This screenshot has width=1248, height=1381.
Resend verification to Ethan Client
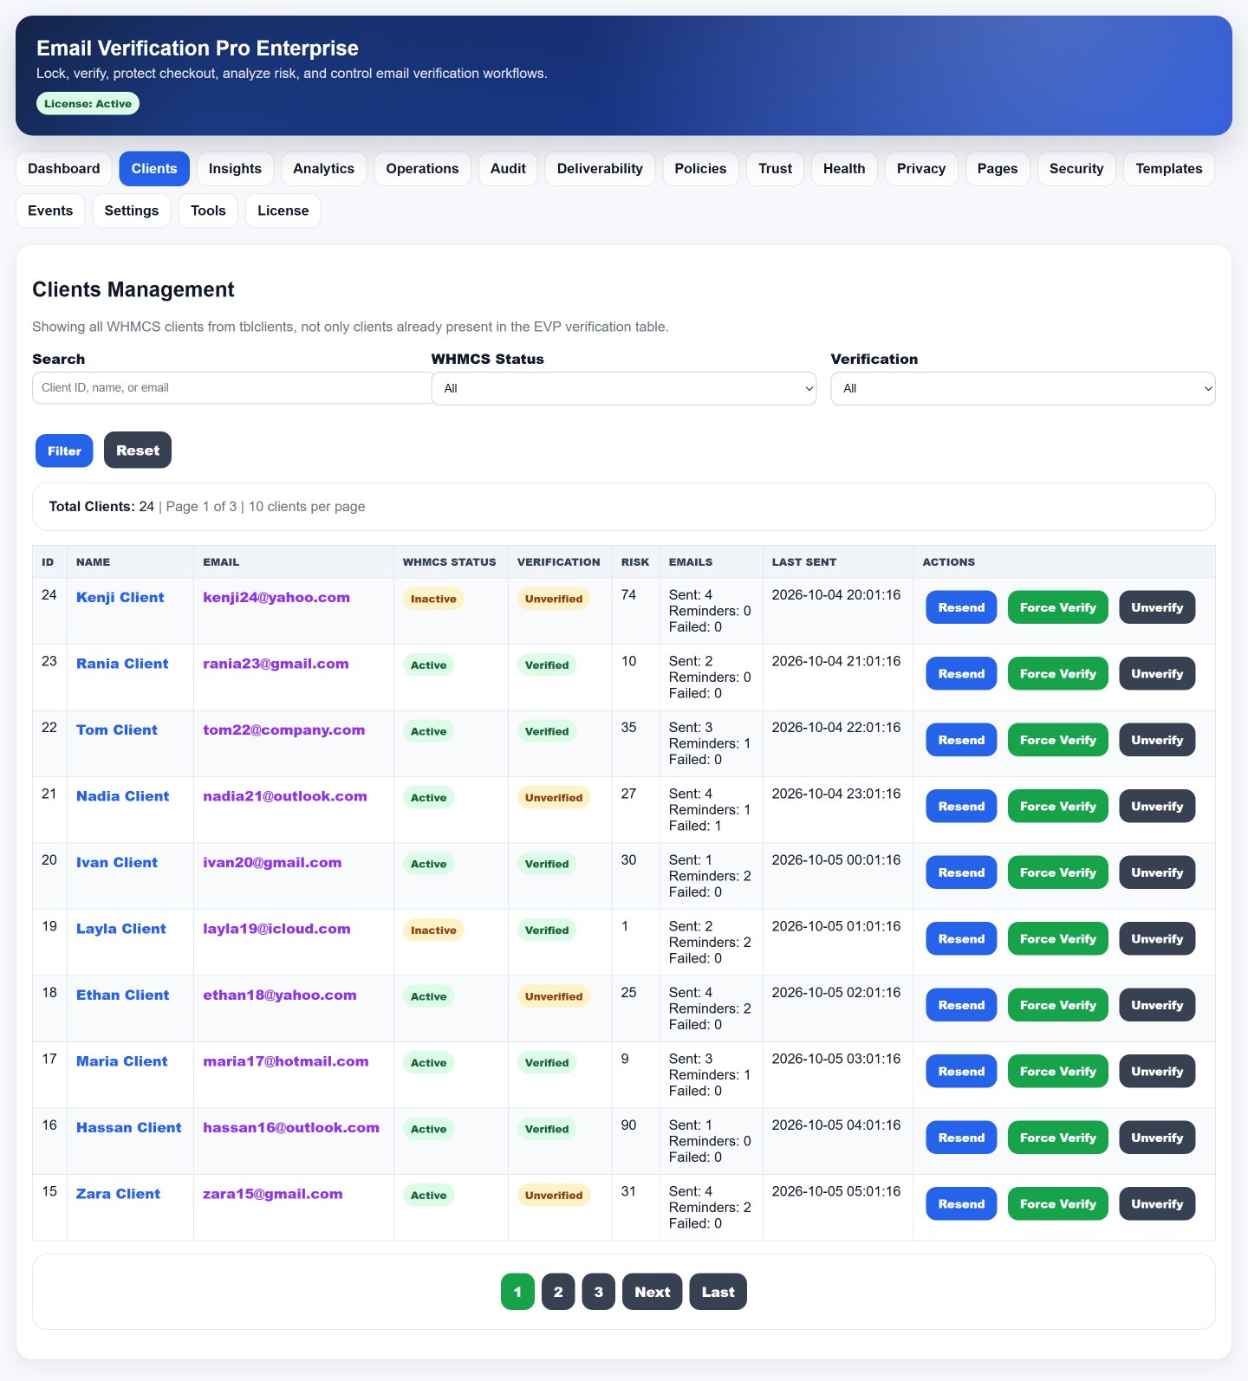(x=961, y=1005)
